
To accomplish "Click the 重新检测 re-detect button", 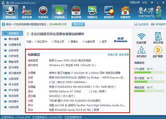I will pos(78,24).
